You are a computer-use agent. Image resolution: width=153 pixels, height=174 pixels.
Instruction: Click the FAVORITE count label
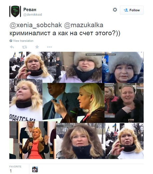tap(15, 167)
